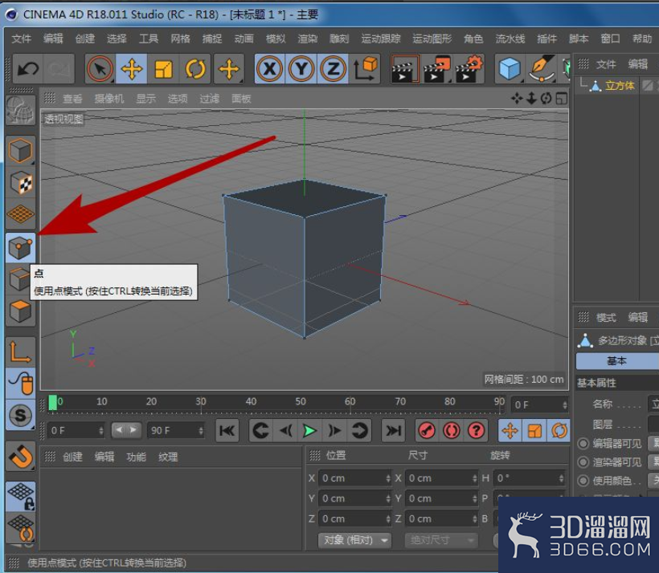659x573 pixels.
Task: Toggle Tweak mode mouse icon
Action: pos(20,384)
